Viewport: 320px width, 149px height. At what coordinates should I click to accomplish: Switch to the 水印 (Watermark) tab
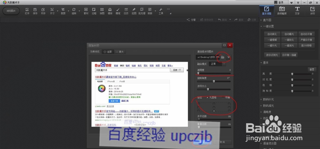(312, 11)
